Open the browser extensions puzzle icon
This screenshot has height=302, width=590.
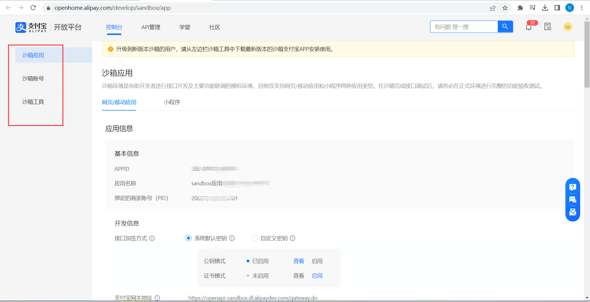tap(520, 8)
